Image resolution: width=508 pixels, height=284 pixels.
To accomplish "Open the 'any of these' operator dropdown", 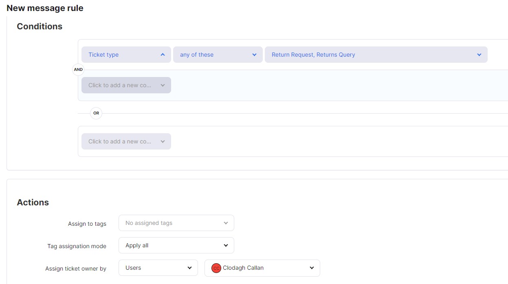I will coord(218,55).
